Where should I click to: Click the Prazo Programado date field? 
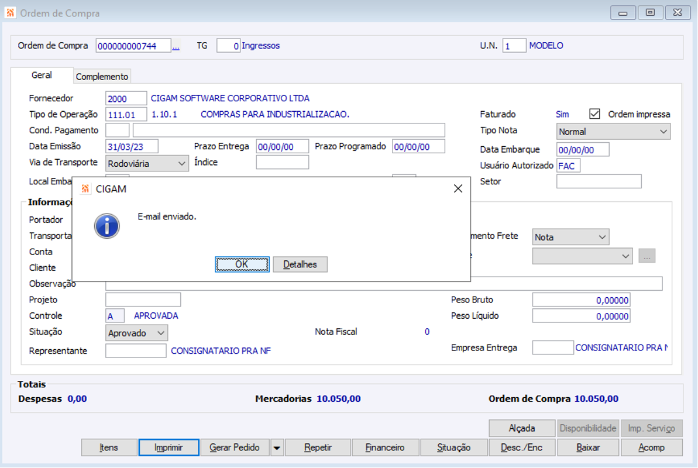(418, 146)
